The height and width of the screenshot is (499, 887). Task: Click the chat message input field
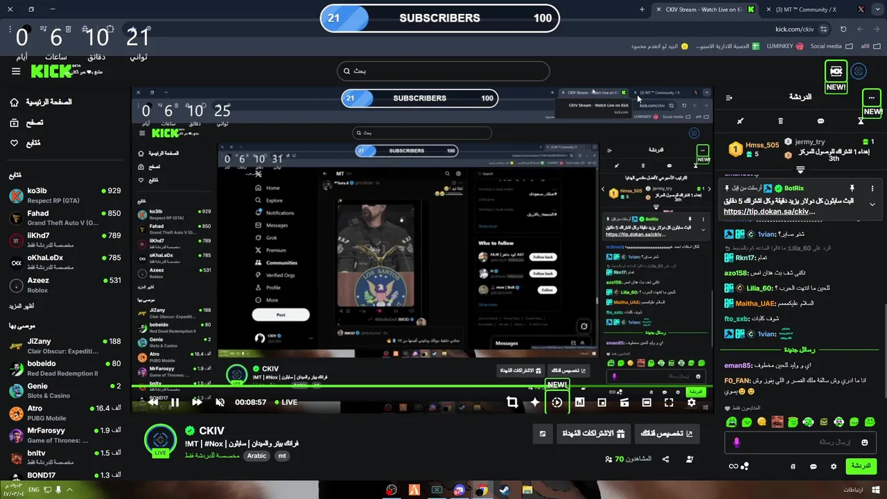(x=802, y=442)
